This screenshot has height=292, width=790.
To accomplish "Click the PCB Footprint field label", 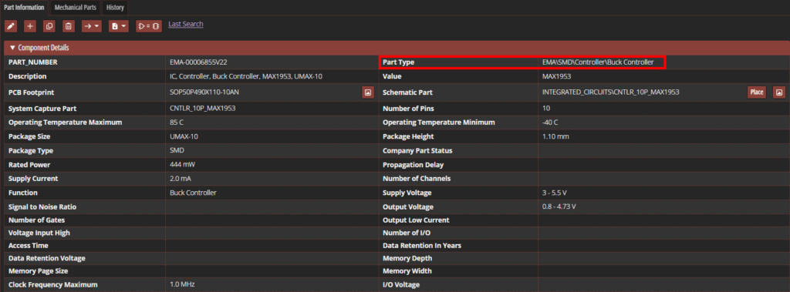I will (31, 92).
